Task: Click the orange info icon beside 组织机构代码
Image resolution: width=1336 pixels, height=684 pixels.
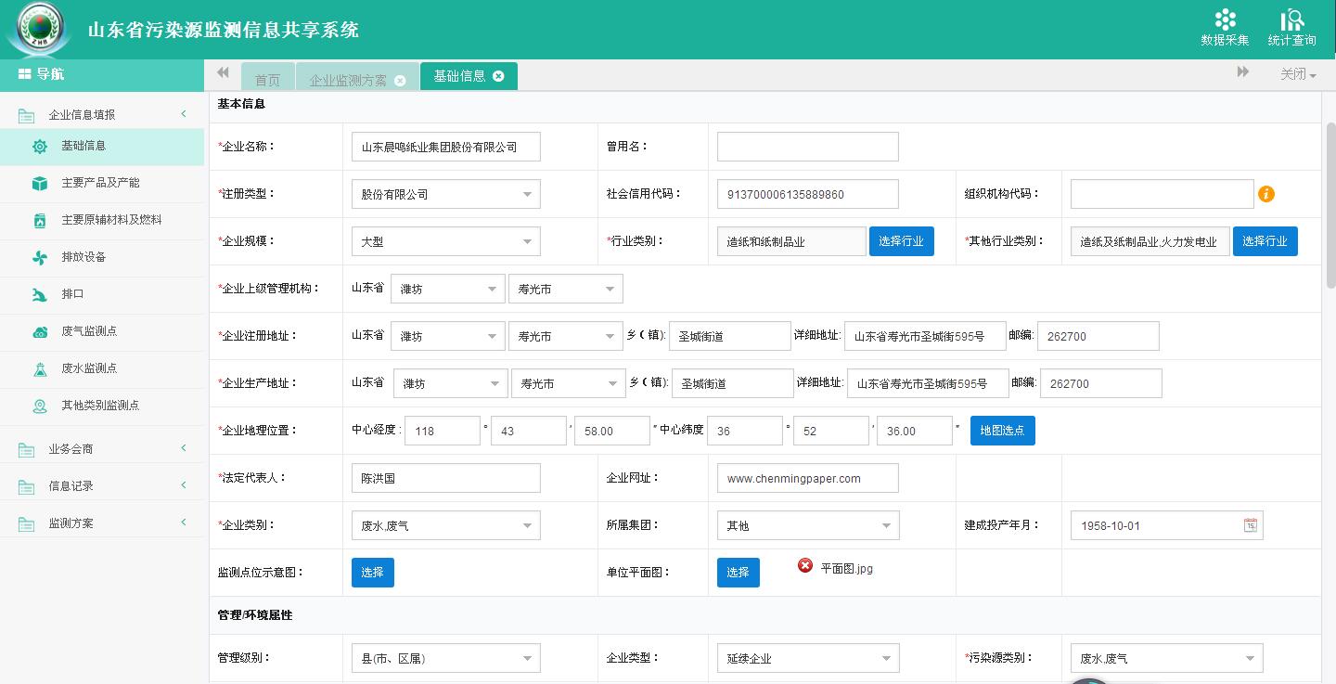Action: tap(1266, 194)
